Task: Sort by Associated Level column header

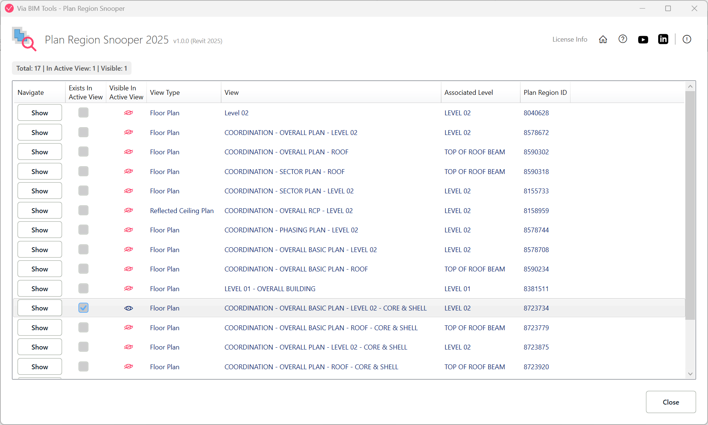Action: click(481, 92)
